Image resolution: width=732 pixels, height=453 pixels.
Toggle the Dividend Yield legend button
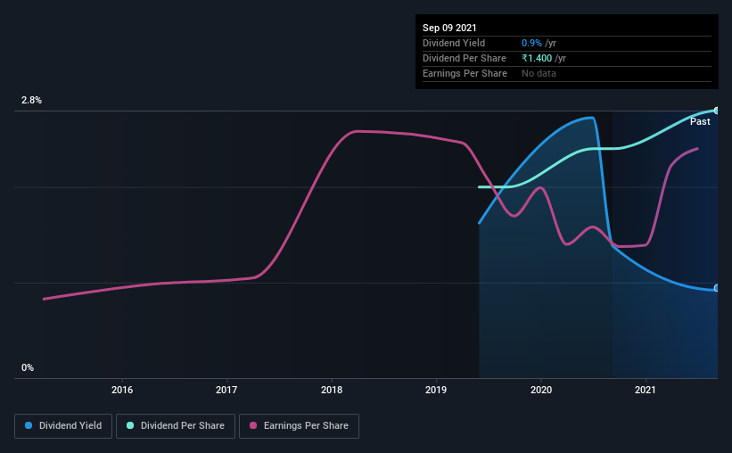[63, 426]
